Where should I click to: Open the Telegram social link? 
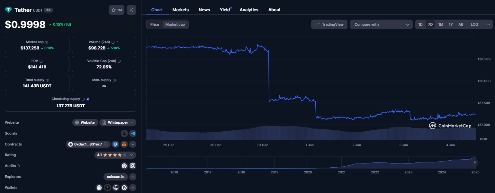(x=132, y=133)
